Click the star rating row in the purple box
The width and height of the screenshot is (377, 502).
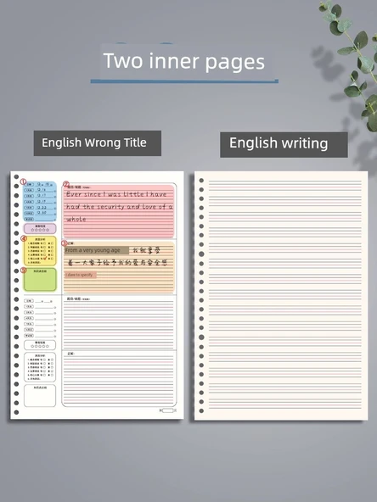[40, 230]
